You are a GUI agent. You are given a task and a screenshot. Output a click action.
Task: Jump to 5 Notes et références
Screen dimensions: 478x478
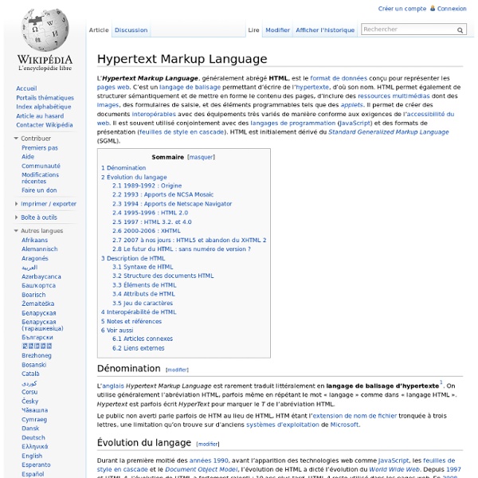point(131,321)
